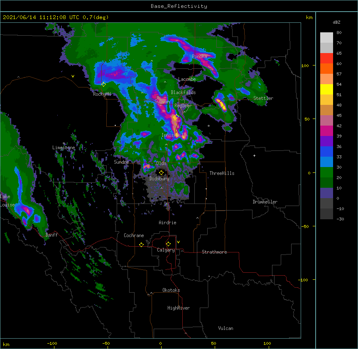358x349 pixels.
Task: Select the yellow diamond marker below Cochrane
Action: 141,245
